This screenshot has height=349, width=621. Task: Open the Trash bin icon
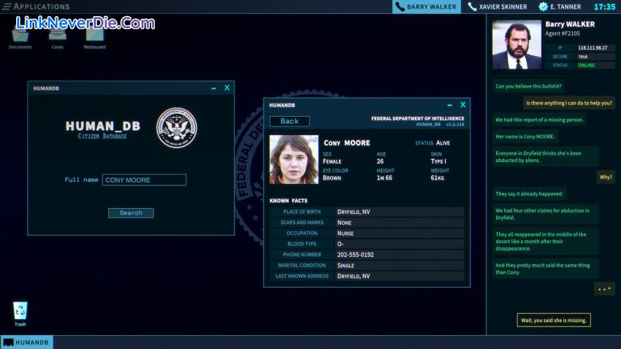coord(20,312)
